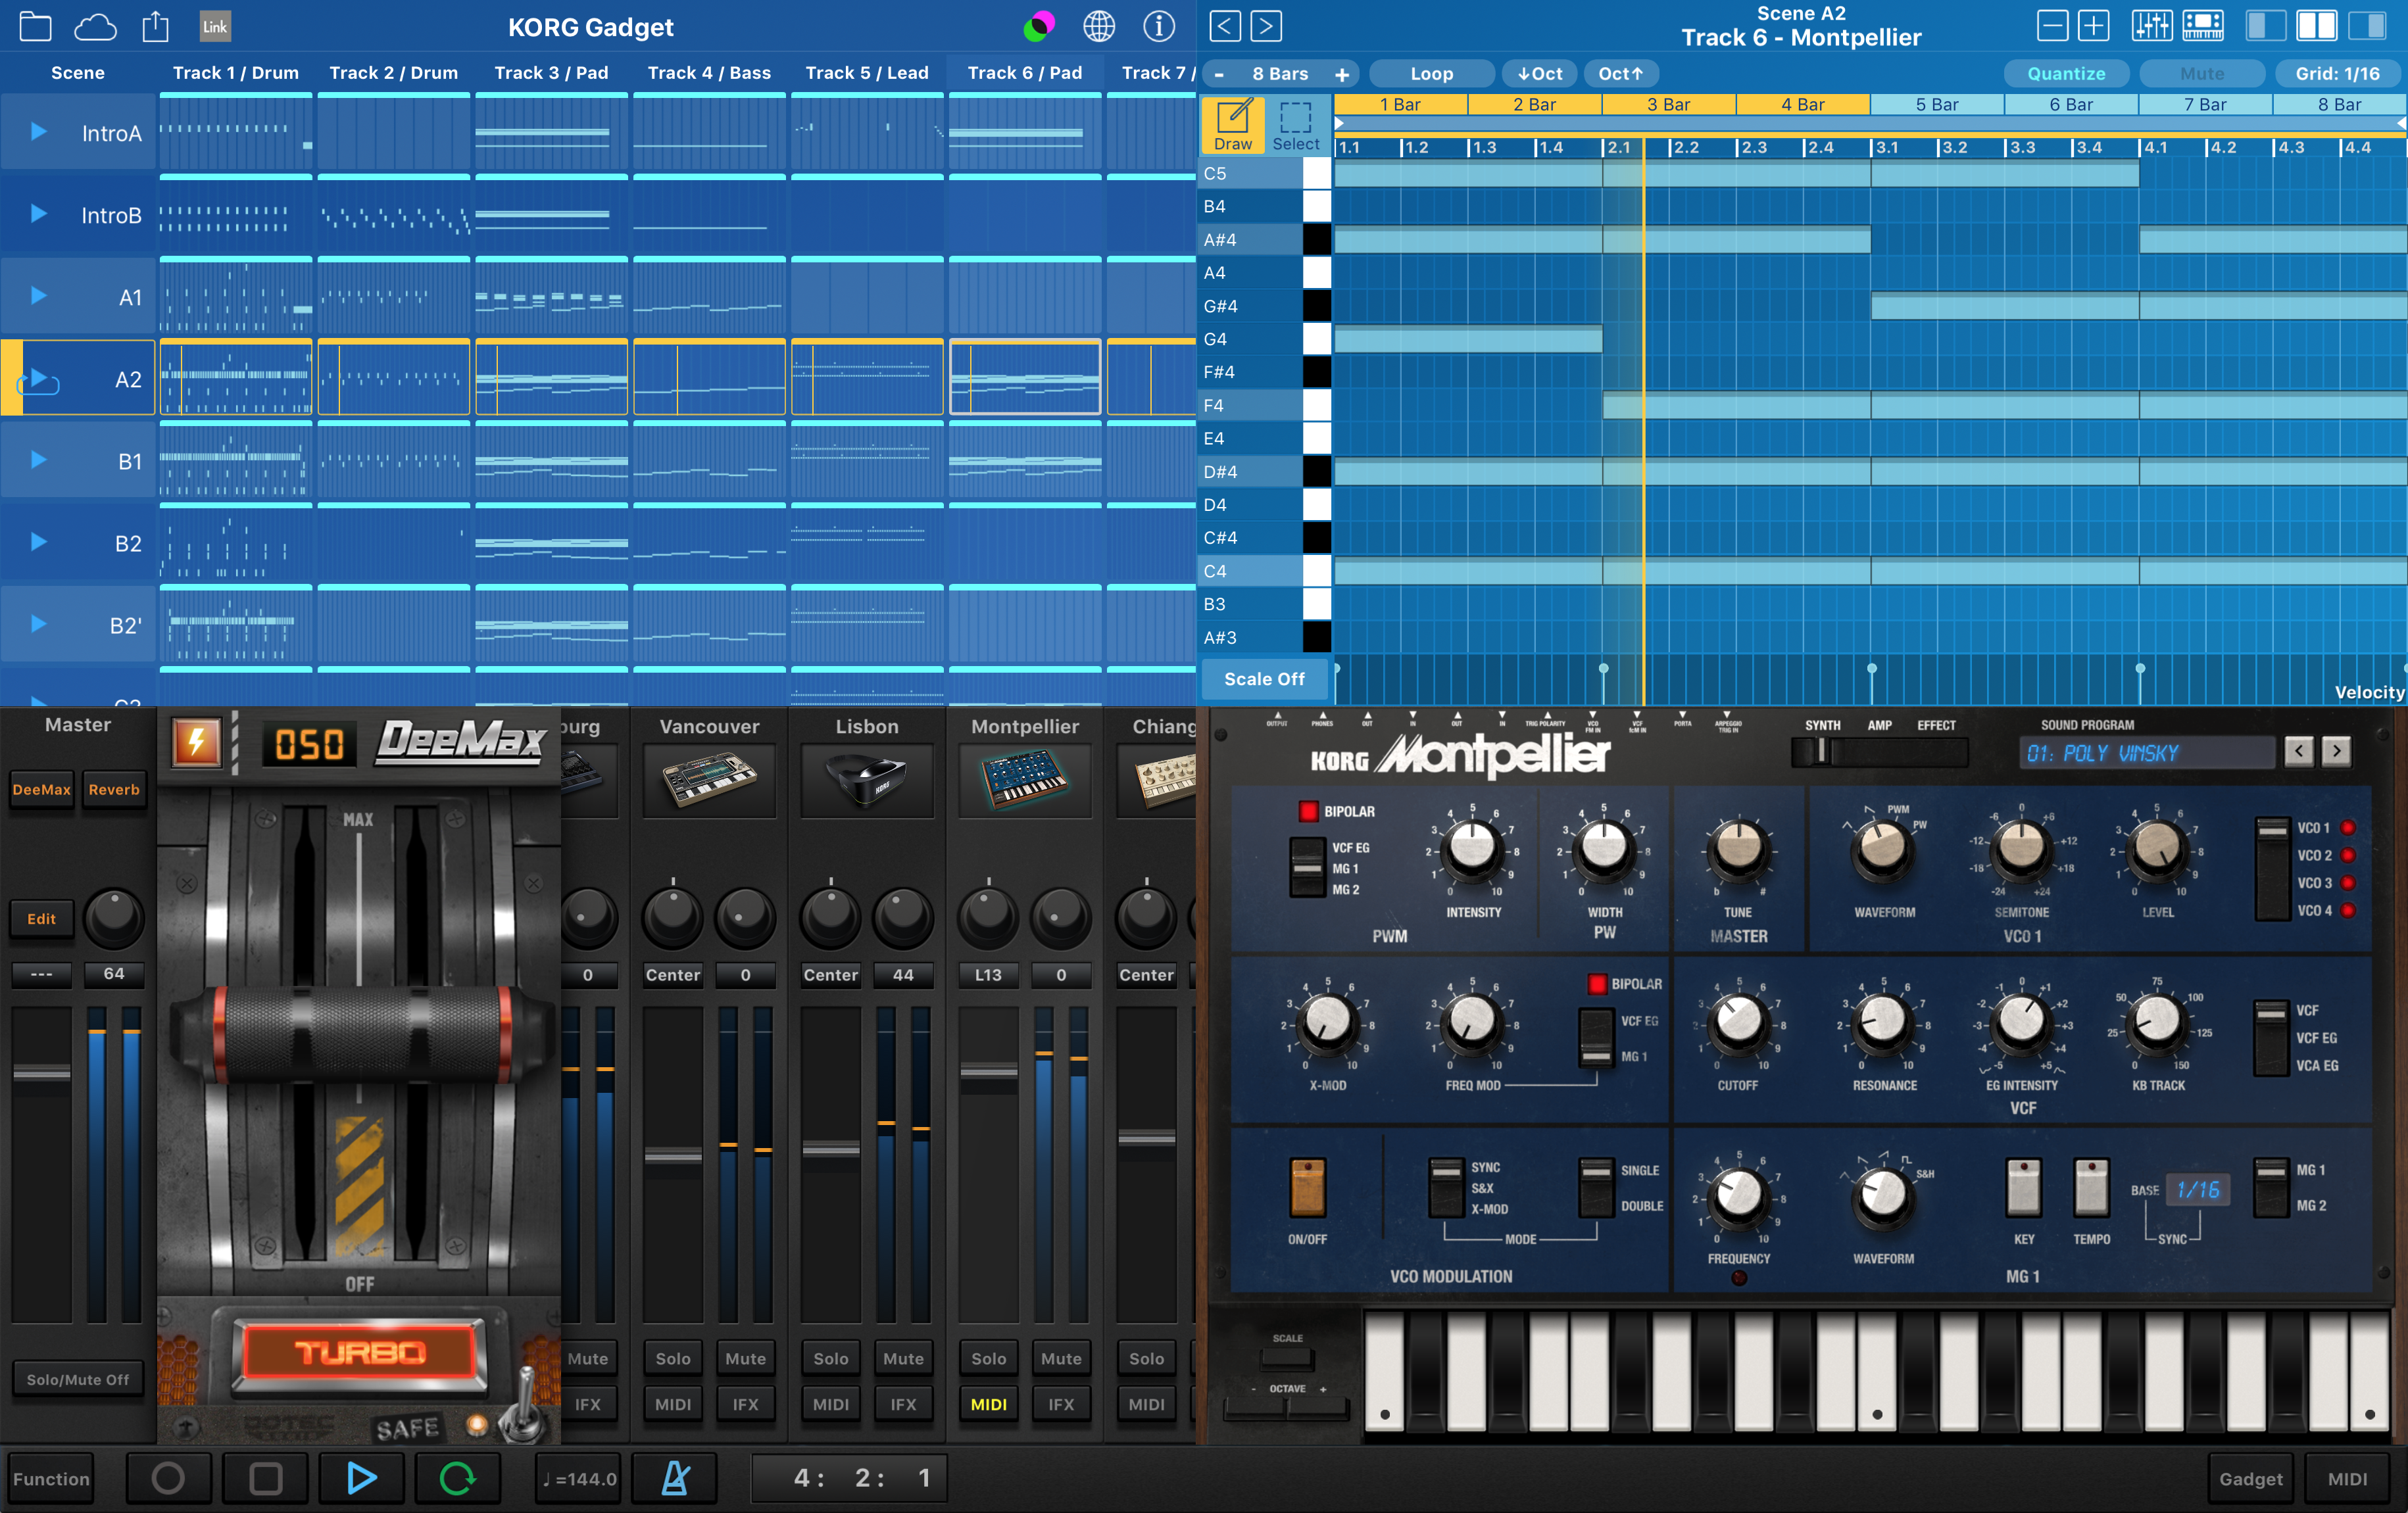This screenshot has width=2408, height=1513.
Task: Toggle the metronome icon
Action: [x=676, y=1478]
